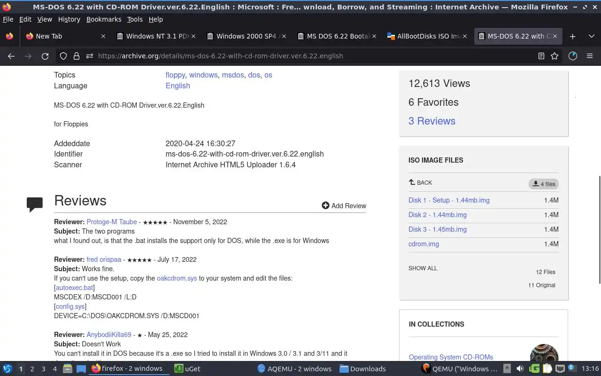Open uGet from the taskbar
The width and height of the screenshot is (601, 376).
click(188, 369)
